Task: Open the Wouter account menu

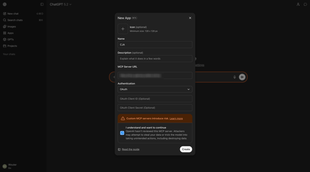Action: pyautogui.click(x=23, y=166)
